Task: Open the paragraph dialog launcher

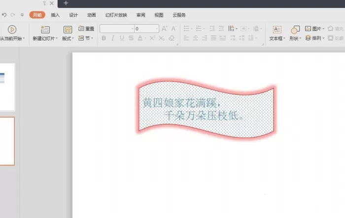Action: (263, 44)
